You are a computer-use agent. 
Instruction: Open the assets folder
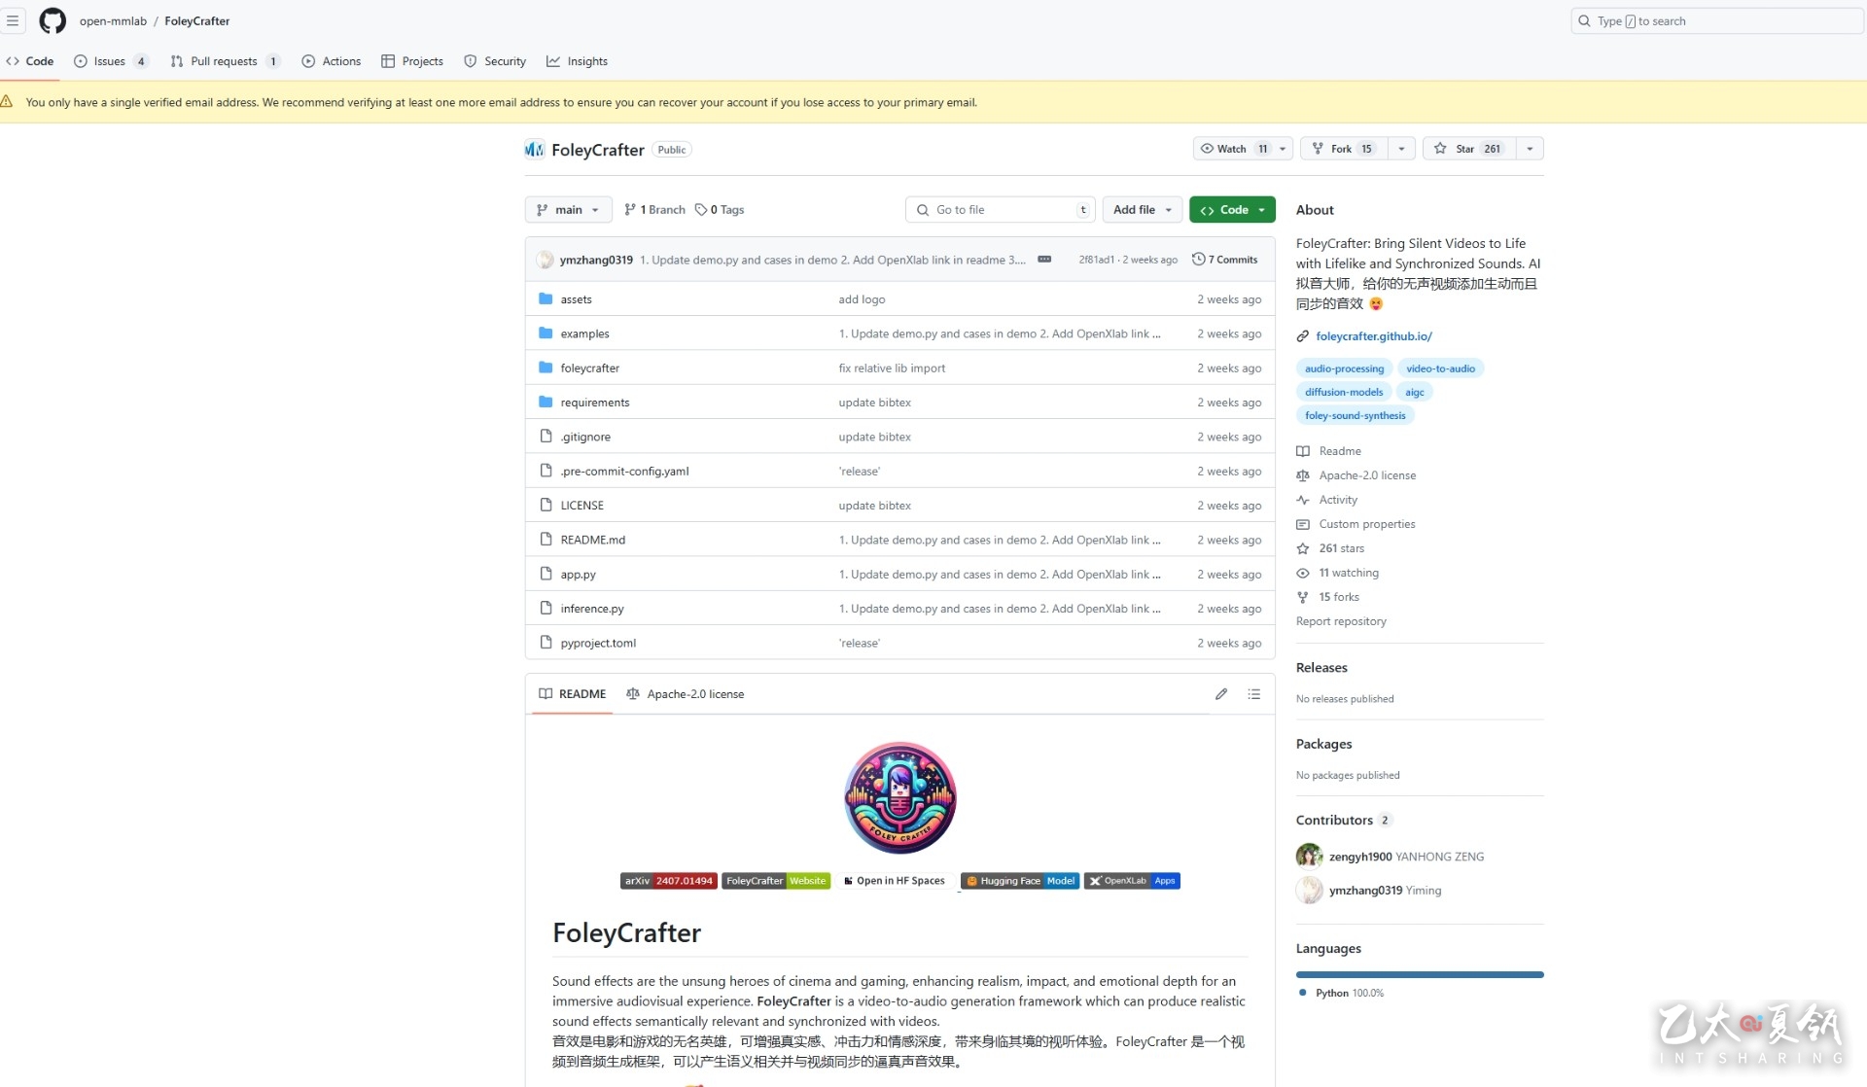[x=576, y=299]
